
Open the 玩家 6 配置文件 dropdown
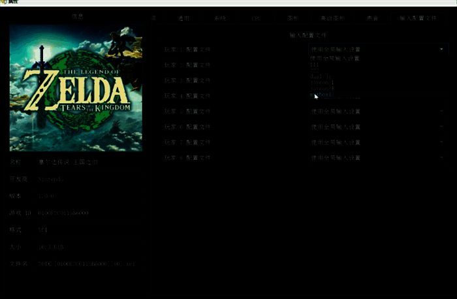[377, 127]
